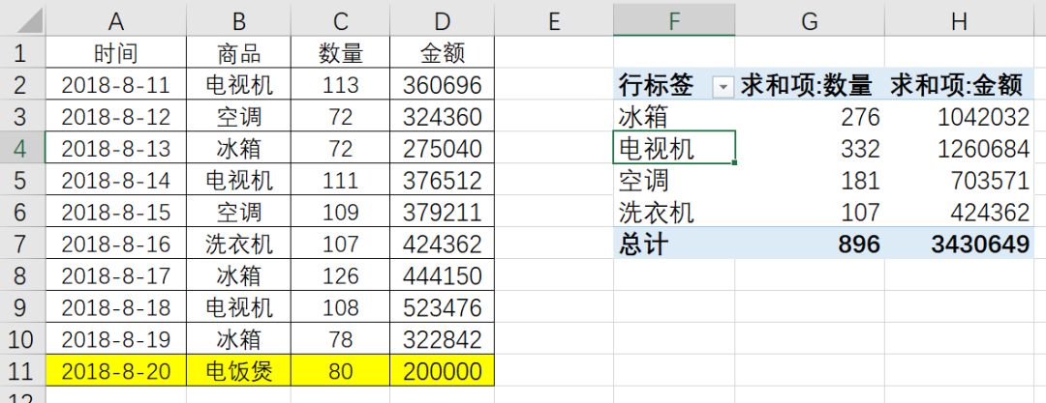
Task: Select row 1 header
Action: coord(22,52)
